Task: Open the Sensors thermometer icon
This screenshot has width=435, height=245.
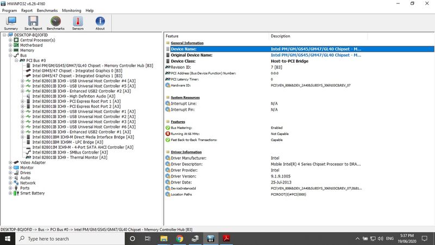Action: [x=78, y=23]
